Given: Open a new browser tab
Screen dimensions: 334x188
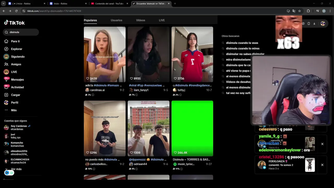Looking at the screenshot, I should pos(175,4).
